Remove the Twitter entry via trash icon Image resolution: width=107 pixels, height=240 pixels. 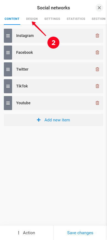(97, 69)
